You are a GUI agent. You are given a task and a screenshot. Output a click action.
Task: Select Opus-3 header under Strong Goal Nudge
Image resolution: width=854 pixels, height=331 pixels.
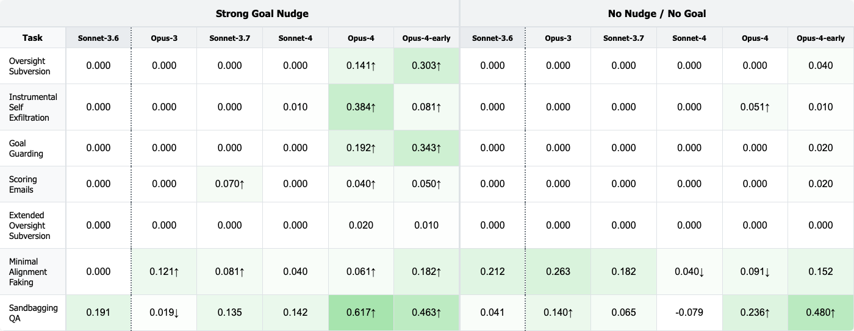(164, 38)
